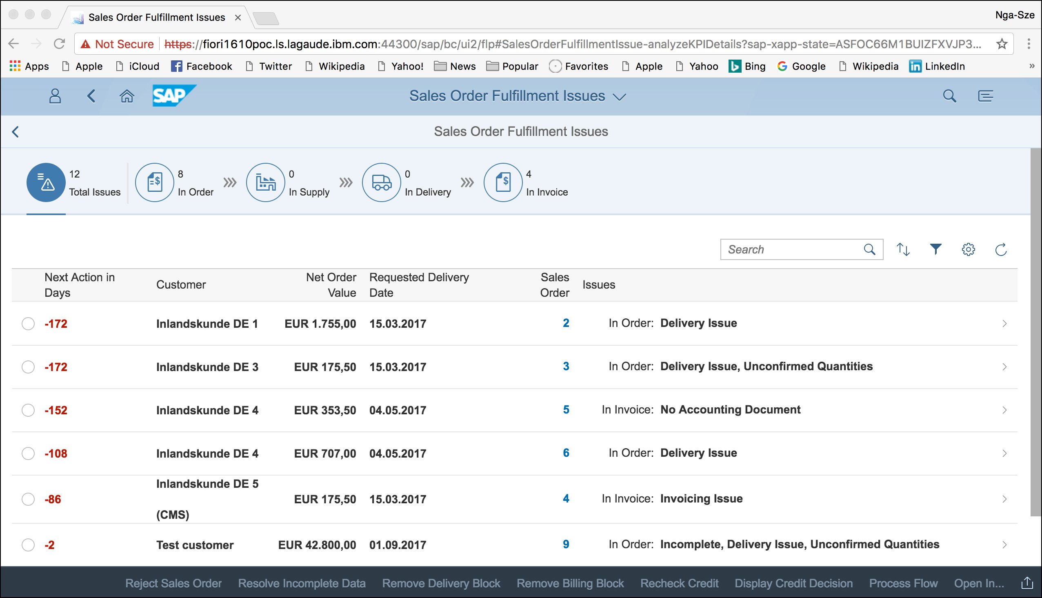Select the Total Issues KPI icon
The height and width of the screenshot is (598, 1042).
tap(46, 183)
